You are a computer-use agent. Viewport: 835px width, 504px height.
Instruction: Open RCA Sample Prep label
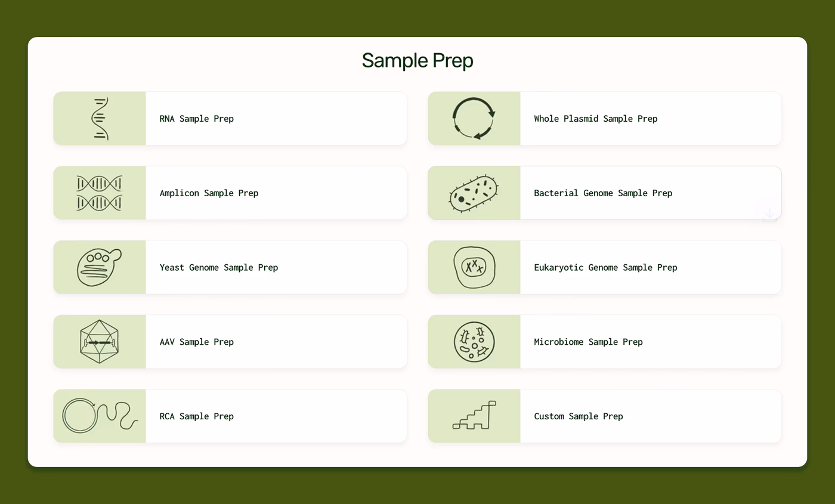coord(197,416)
